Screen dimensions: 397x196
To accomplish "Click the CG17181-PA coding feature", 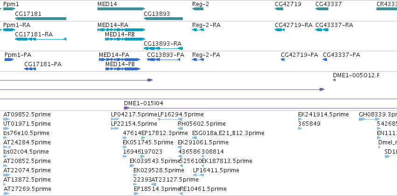I will (x=30, y=69).
